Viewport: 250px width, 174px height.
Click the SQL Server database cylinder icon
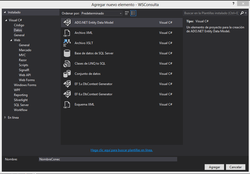point(67,53)
